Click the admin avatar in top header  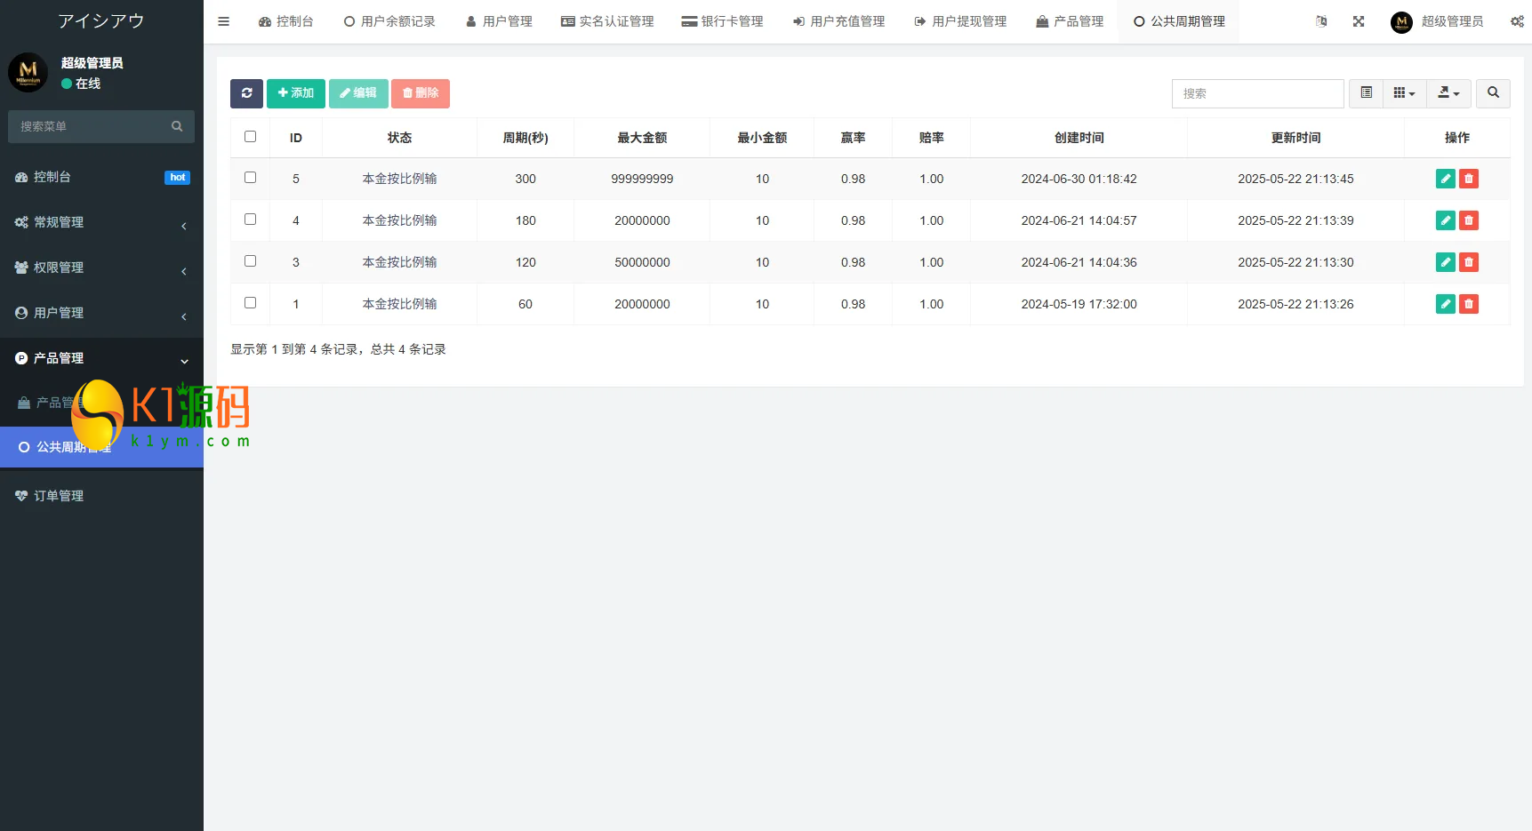[1401, 22]
